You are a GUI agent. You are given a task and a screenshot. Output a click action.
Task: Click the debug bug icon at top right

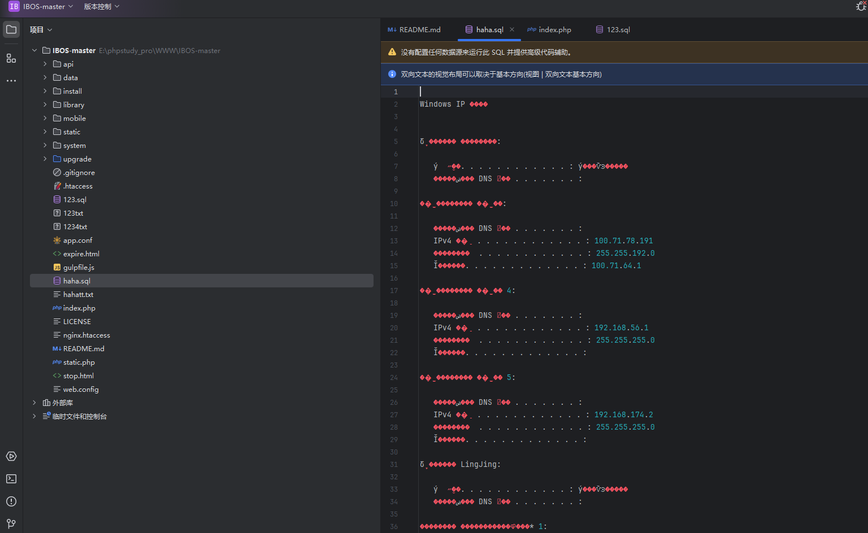[x=861, y=6]
